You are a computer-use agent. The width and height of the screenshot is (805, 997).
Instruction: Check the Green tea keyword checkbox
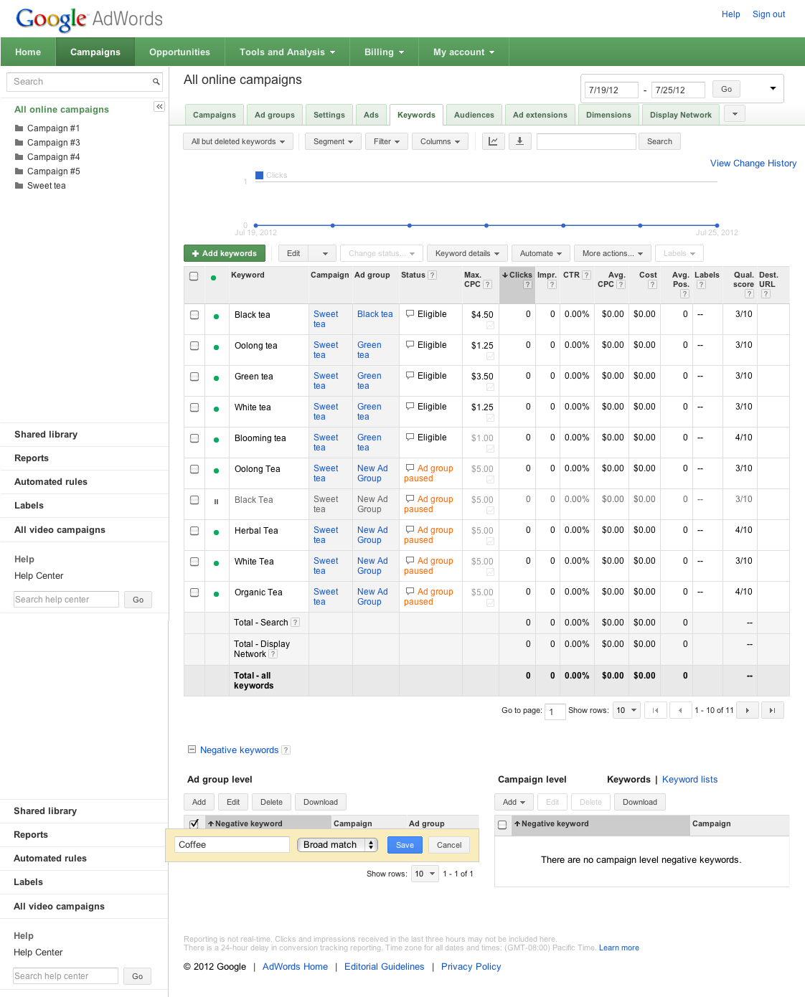click(x=194, y=377)
